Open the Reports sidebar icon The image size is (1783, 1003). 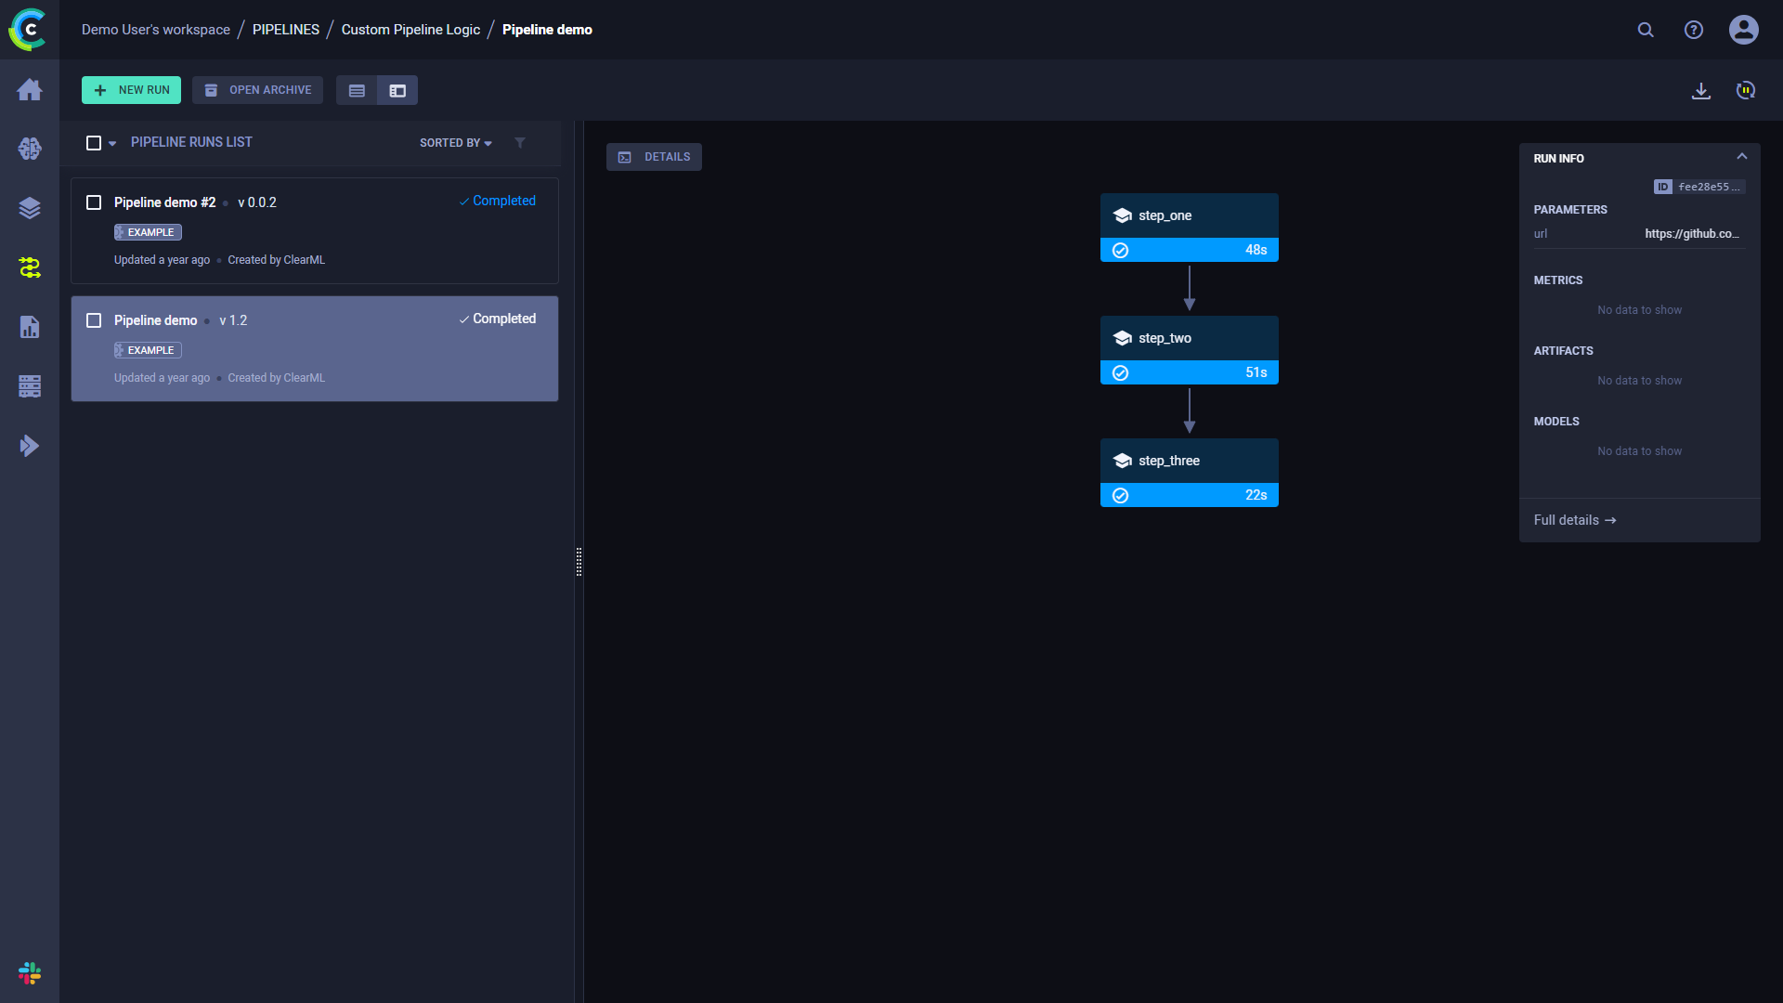click(30, 327)
